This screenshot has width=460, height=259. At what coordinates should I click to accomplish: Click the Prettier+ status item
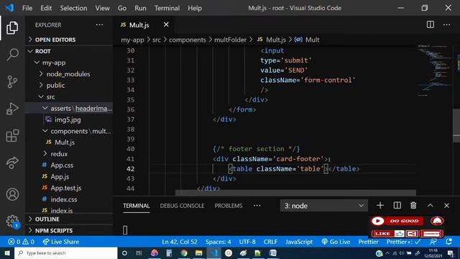404,242
